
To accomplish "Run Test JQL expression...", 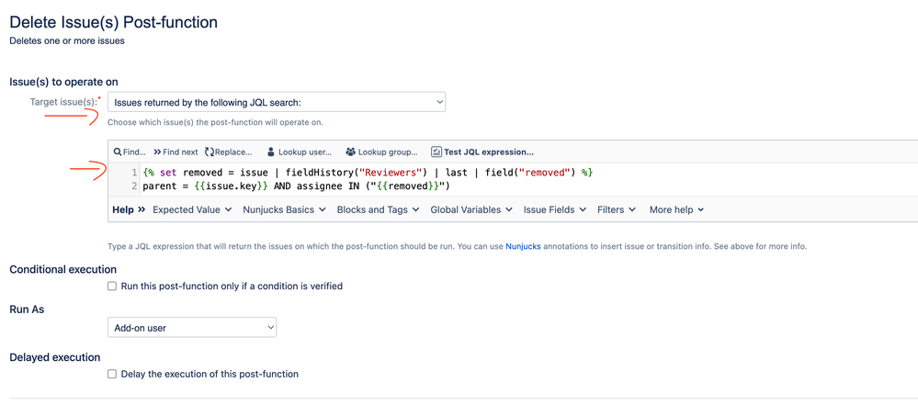I will pos(489,152).
